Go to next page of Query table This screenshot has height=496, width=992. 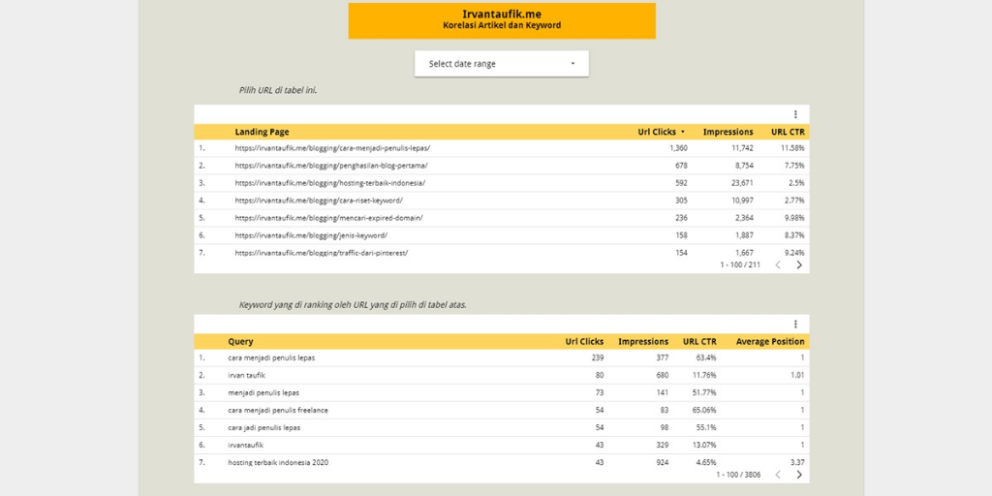pyautogui.click(x=799, y=475)
